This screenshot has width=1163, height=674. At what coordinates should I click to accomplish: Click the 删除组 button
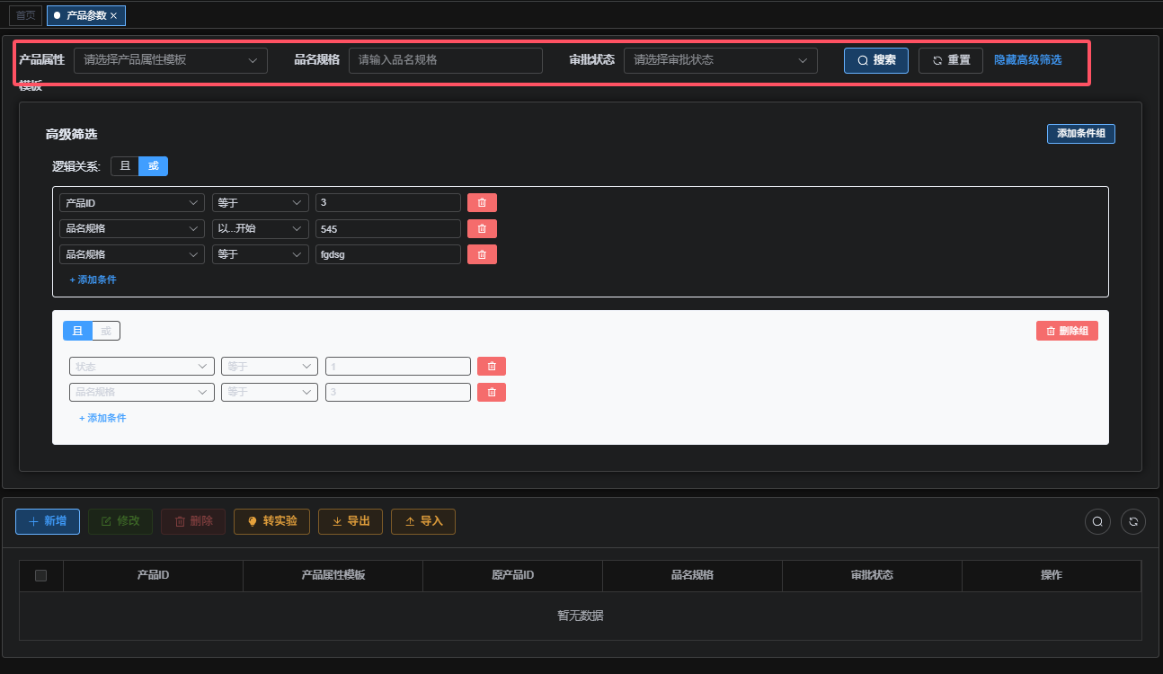coord(1067,331)
